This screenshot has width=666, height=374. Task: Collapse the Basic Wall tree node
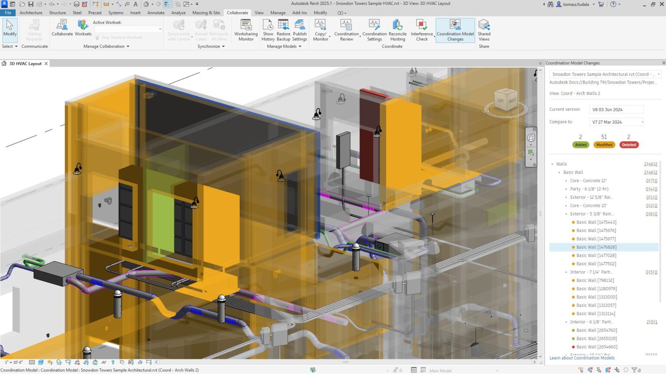tap(559, 172)
